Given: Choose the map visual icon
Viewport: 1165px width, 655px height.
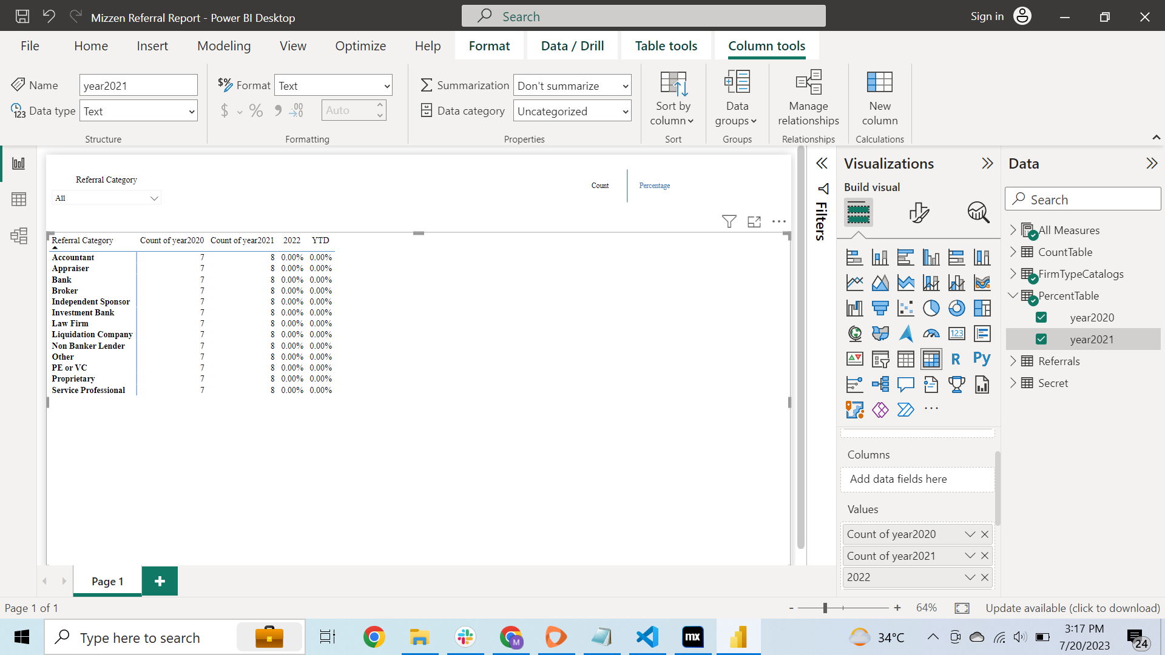Looking at the screenshot, I should pos(854,334).
